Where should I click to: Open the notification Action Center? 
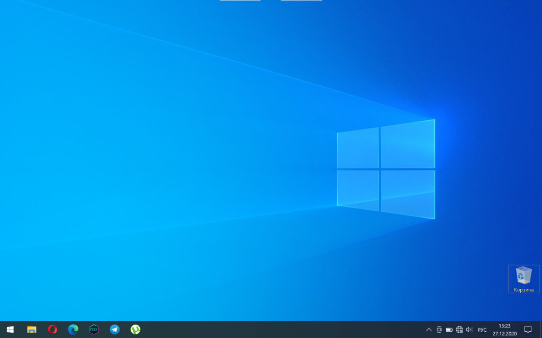tap(528, 330)
